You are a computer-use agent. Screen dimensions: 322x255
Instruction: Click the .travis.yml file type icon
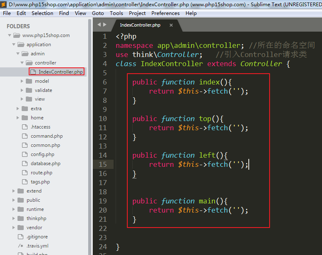[20, 246]
